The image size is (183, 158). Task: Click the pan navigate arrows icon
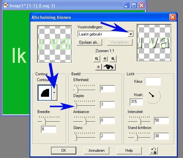[x=105, y=59]
